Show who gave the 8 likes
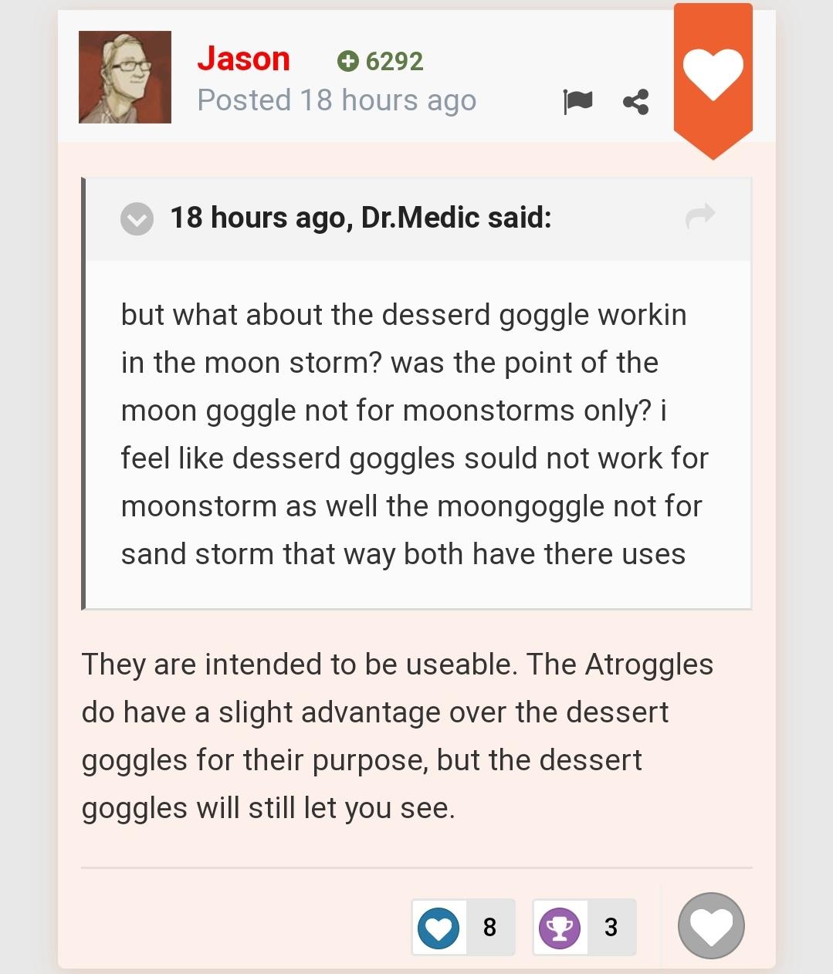The width and height of the screenshot is (833, 974). (x=489, y=927)
